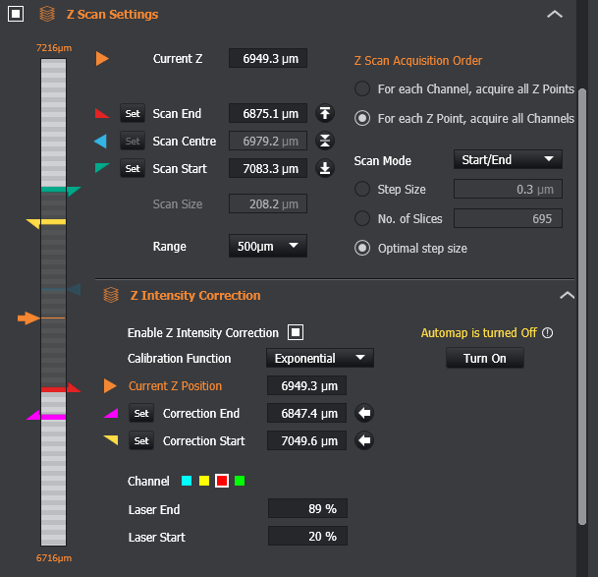Screen dimensions: 598x577
Task: Click the red Scan End marker icon
Action: point(102,113)
